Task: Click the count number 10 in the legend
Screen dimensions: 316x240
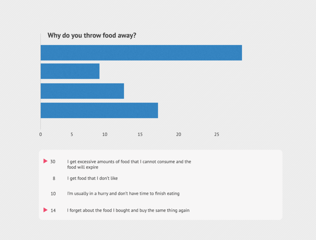Action: [x=53, y=194]
